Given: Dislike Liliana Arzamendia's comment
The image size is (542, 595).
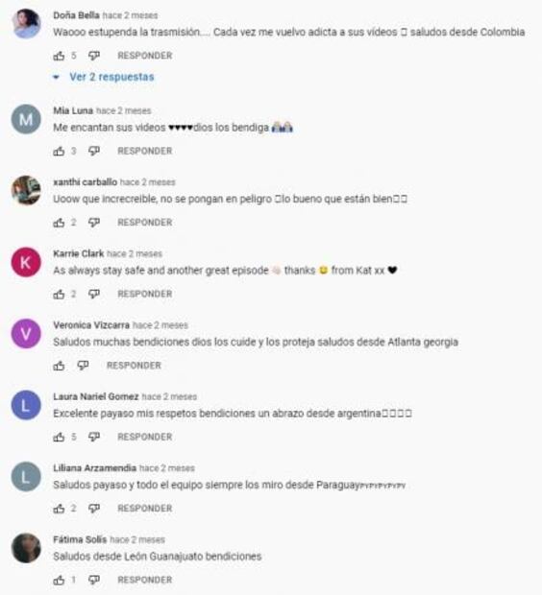Looking at the screenshot, I should (94, 509).
